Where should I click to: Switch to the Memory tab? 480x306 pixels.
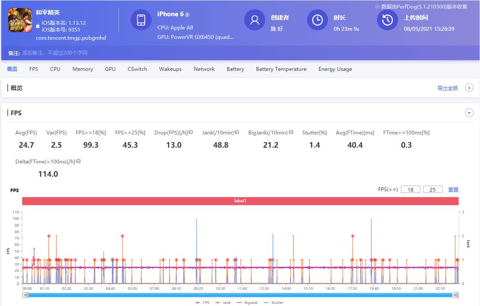pos(82,69)
